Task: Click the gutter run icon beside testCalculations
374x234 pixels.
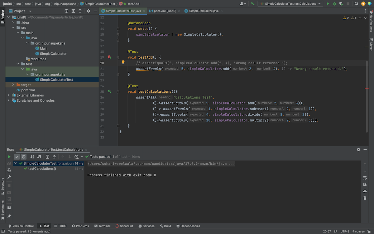Action: pyautogui.click(x=109, y=92)
